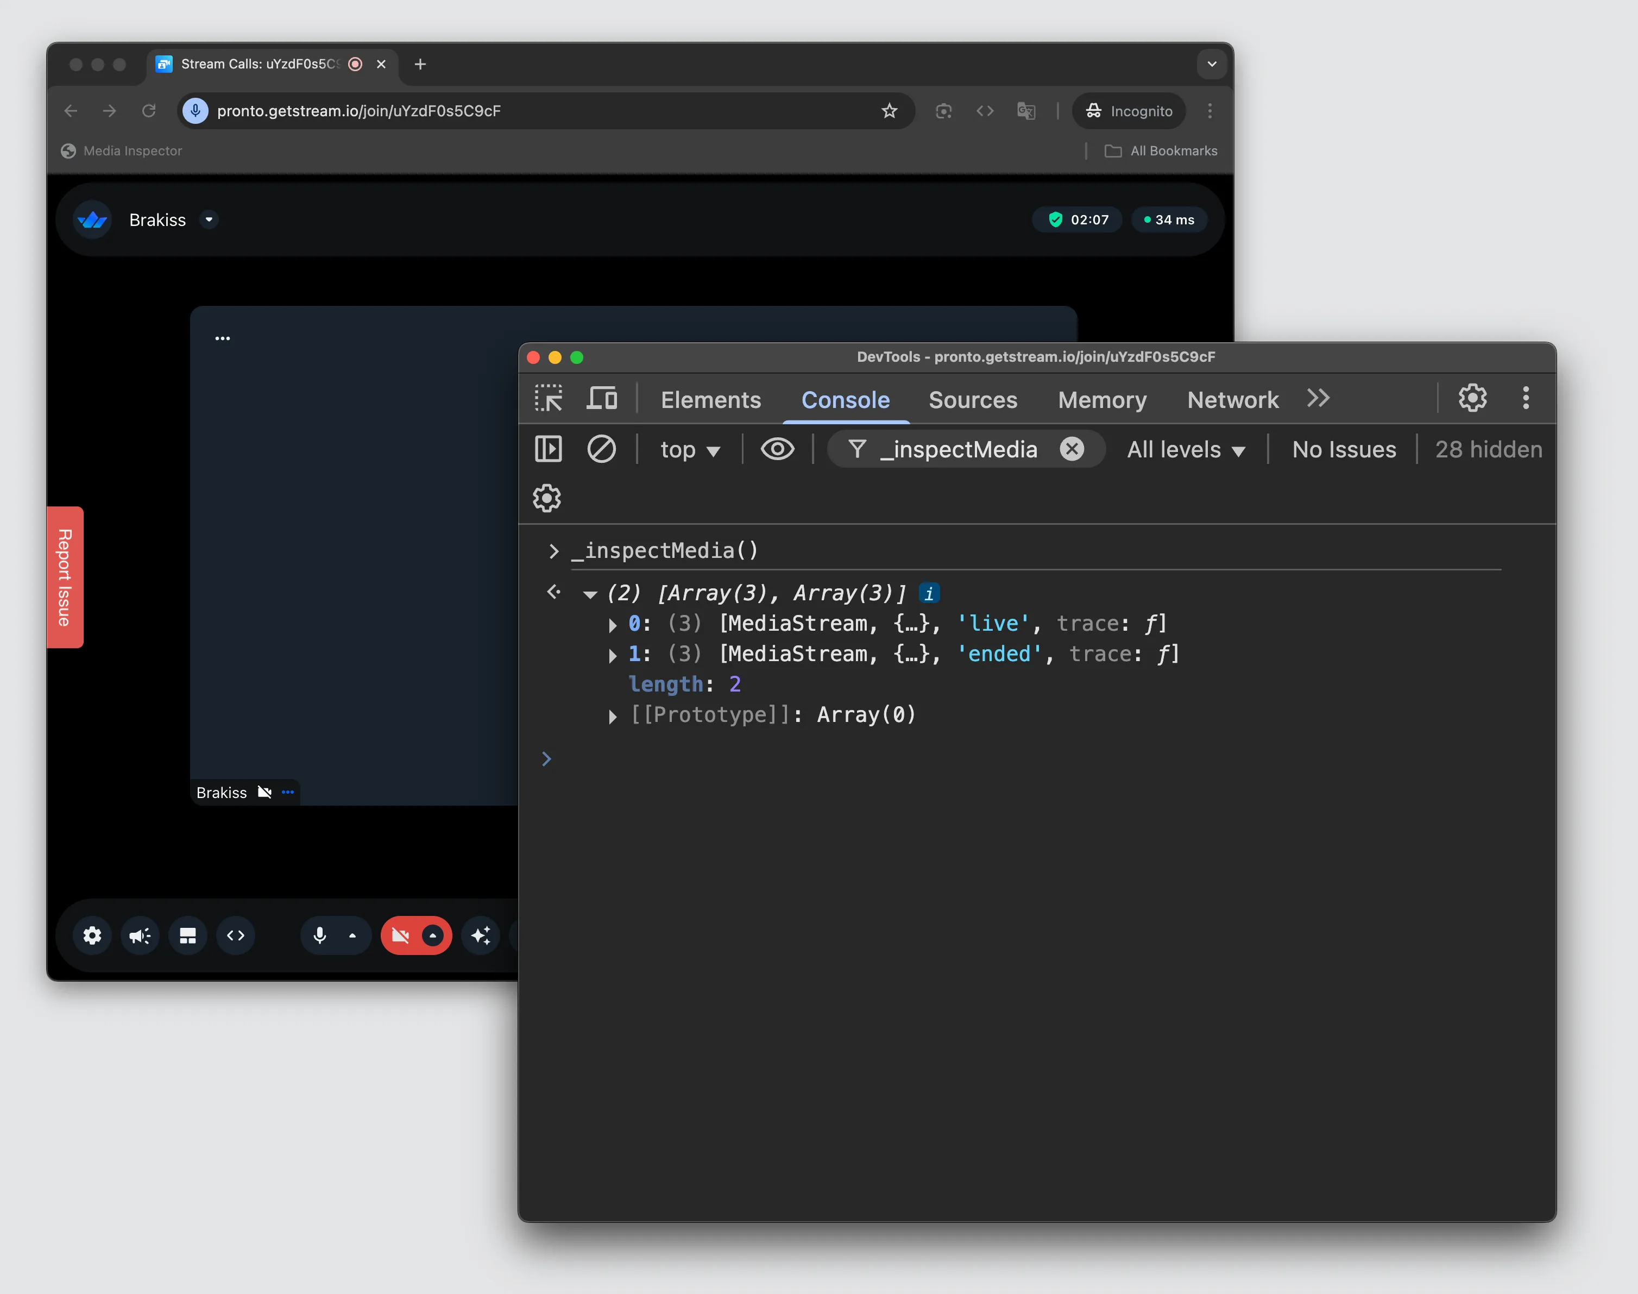The height and width of the screenshot is (1294, 1638).
Task: Enable camera by clicking red video toggle
Action: point(402,935)
